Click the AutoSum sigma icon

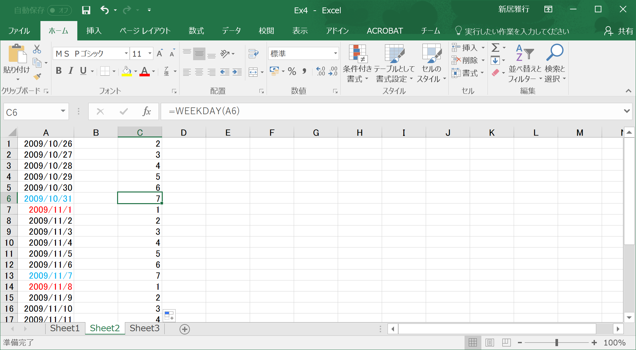click(x=495, y=48)
